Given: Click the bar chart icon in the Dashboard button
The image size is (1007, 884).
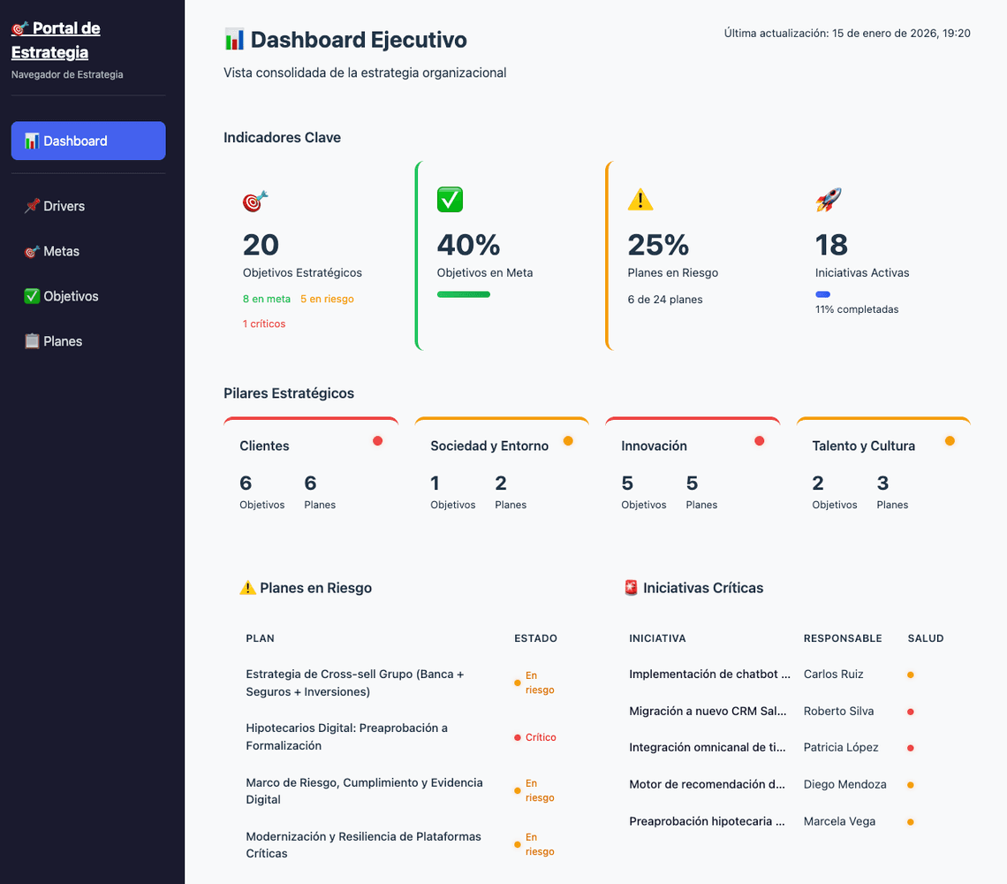Looking at the screenshot, I should tap(32, 141).
